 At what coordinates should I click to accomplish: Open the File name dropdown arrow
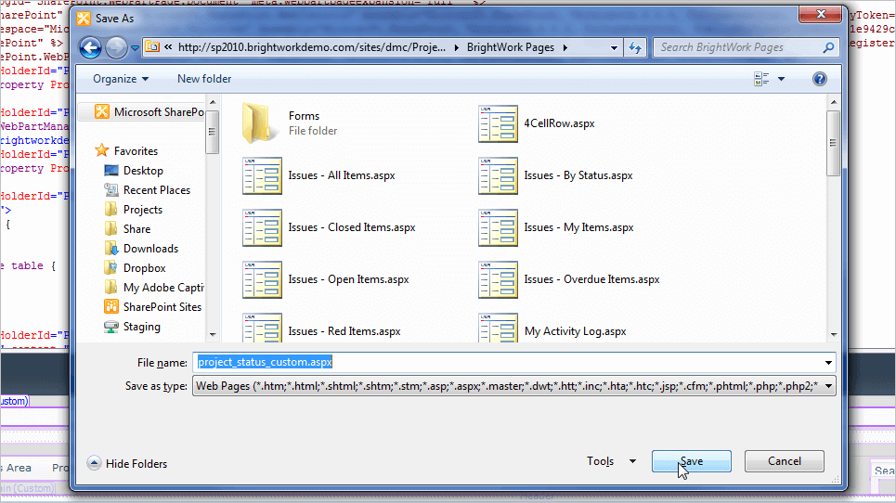coord(828,363)
